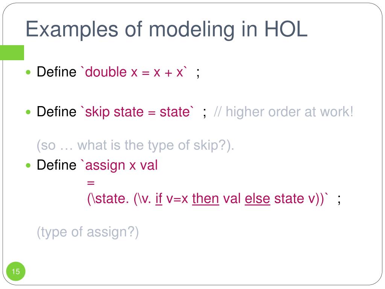385x289 pixels.
Task: Click the '(\state.' lambda expression start
Action: point(108,199)
